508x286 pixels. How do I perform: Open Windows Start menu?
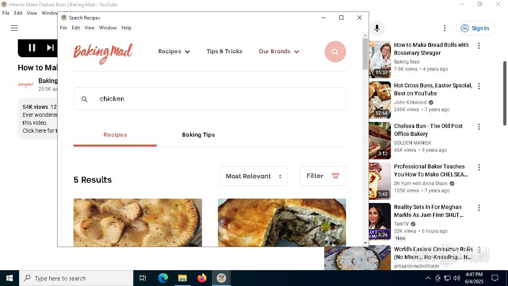coord(10,278)
